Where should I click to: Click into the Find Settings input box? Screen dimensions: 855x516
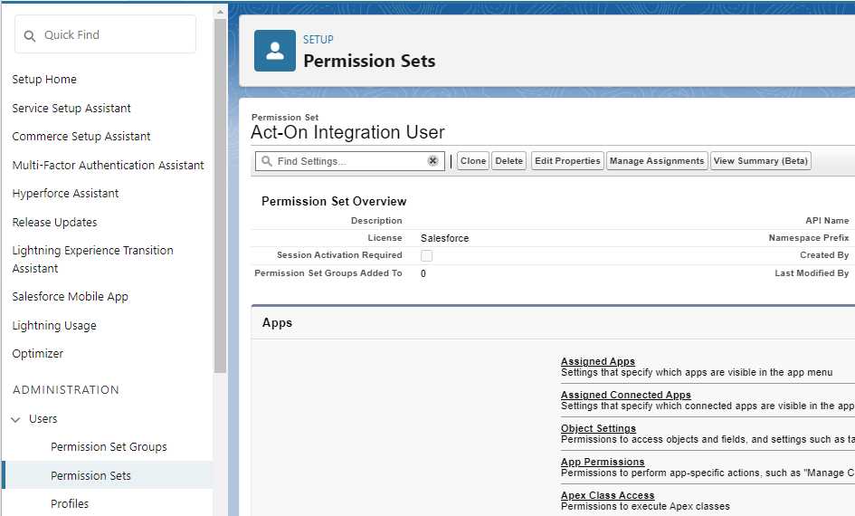click(x=350, y=161)
